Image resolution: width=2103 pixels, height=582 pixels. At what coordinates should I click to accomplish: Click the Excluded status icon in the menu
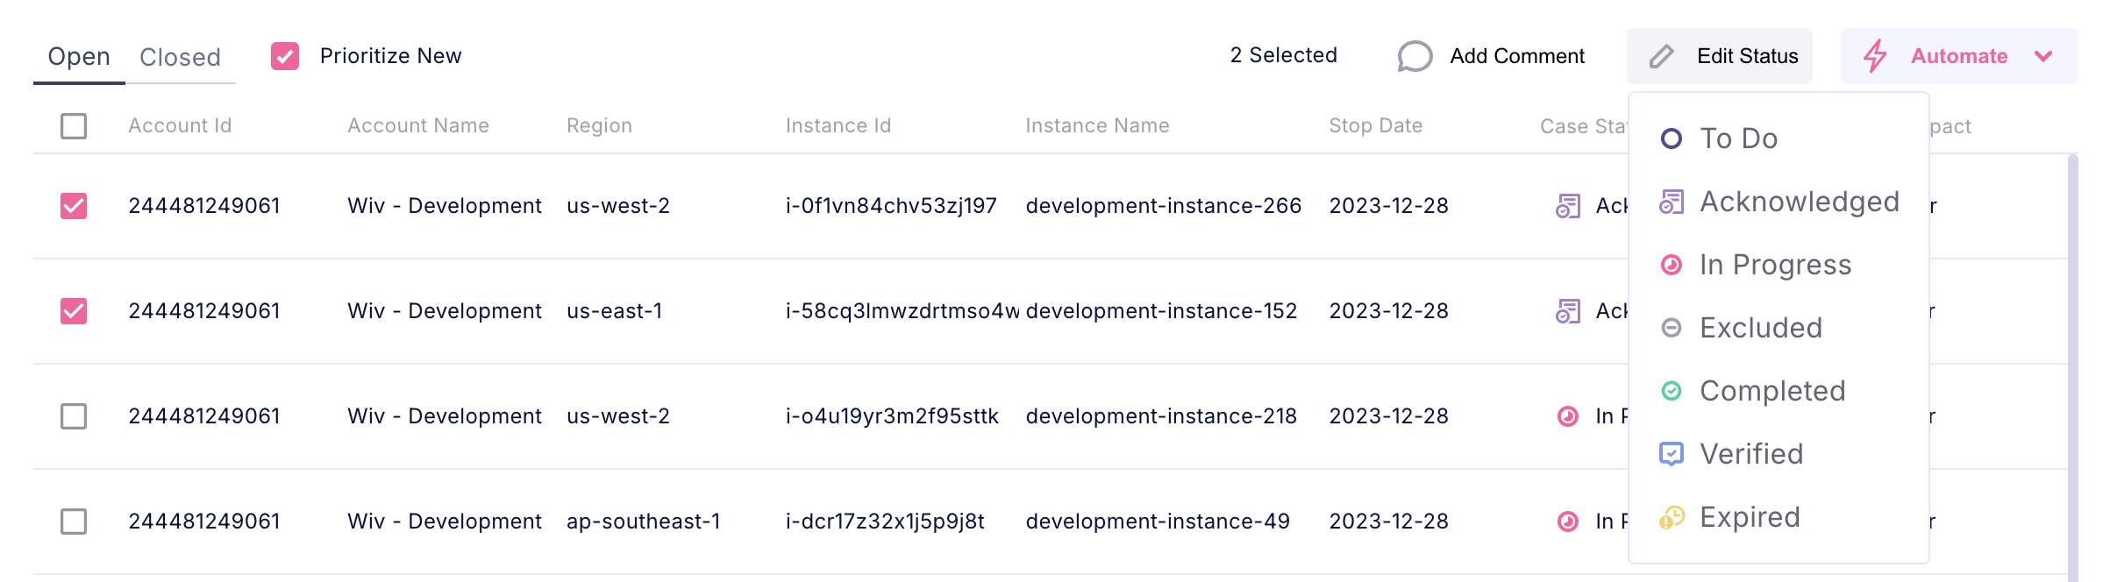1672,328
